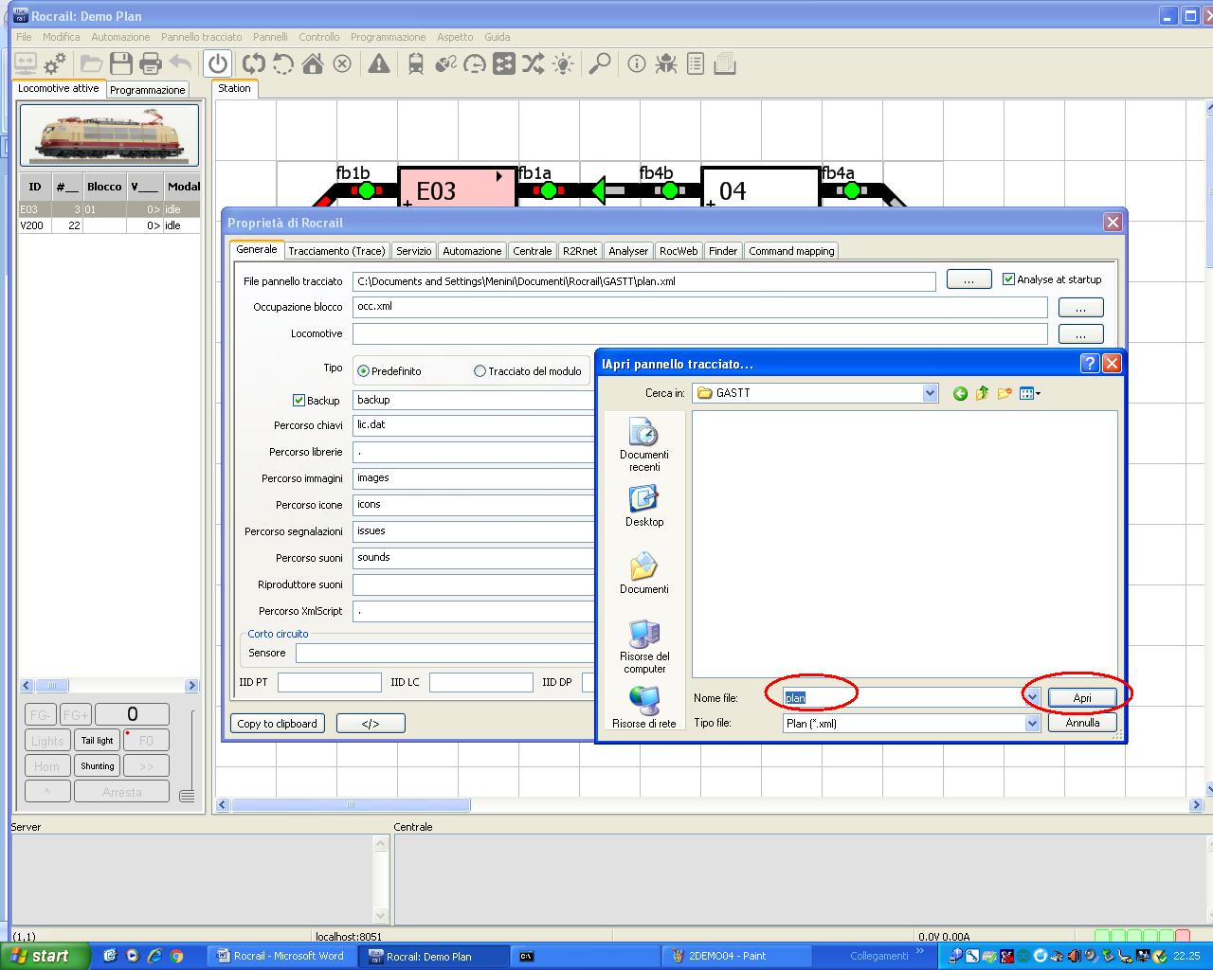1213x970 pixels.
Task: Open Documenti recenti in file dialog
Action: (x=644, y=445)
